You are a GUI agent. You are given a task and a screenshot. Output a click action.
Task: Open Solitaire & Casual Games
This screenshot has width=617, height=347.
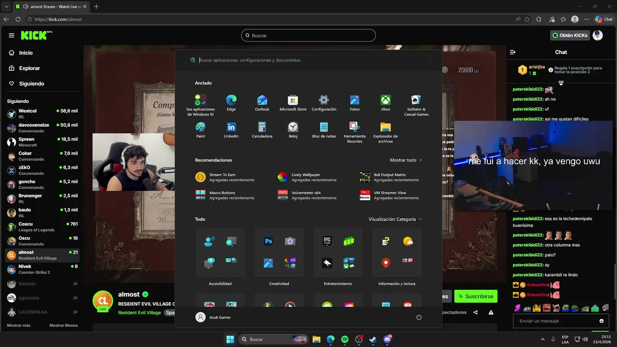(x=416, y=106)
